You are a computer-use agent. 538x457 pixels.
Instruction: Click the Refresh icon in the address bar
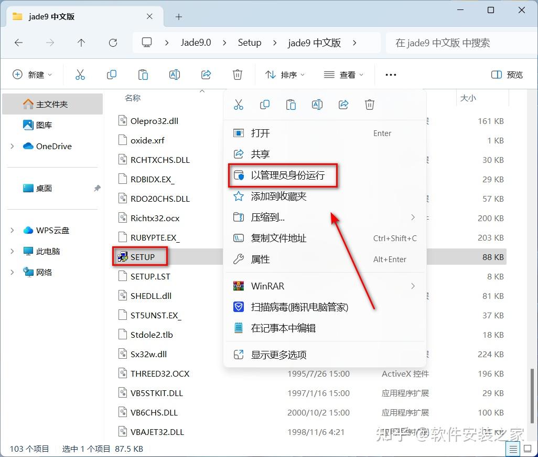113,43
